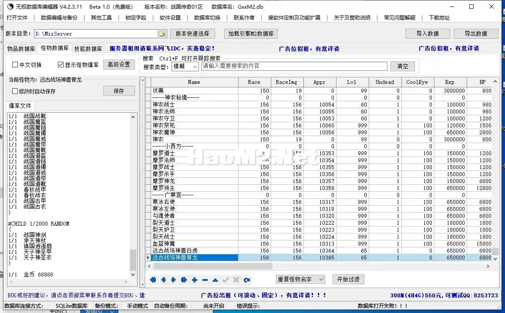The width and height of the screenshot is (505, 313).
Task: Uncheck 显示怪物爆率 checkbox
Action: tap(61, 65)
